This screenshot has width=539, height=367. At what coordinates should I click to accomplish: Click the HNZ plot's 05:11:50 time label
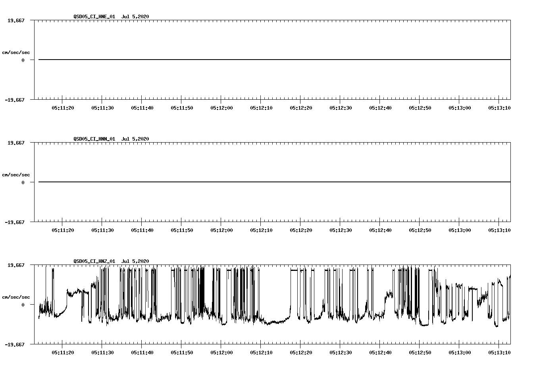182,352
